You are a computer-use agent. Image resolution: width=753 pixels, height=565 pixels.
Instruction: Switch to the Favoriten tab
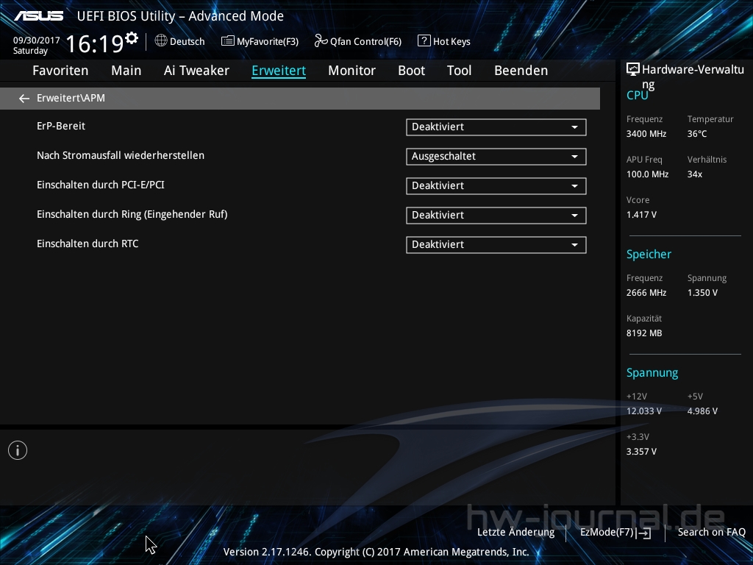pyautogui.click(x=60, y=71)
